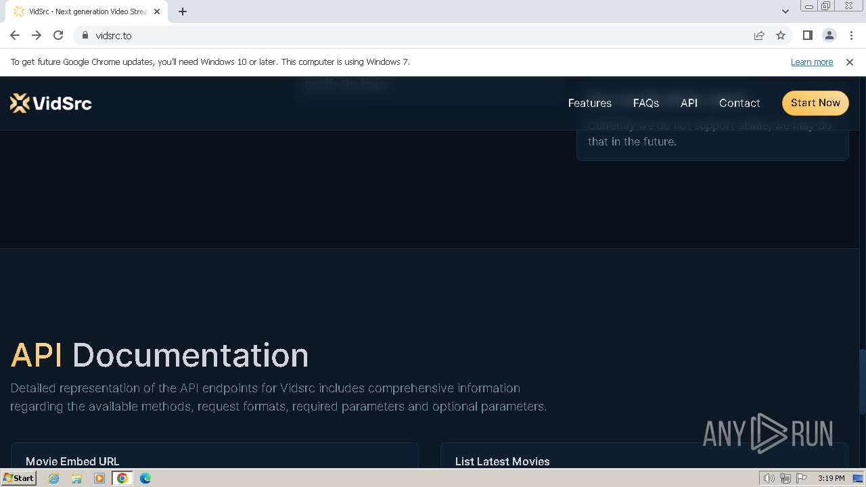866x487 pixels.
Task: Close the VidSrc tab
Action: (157, 11)
